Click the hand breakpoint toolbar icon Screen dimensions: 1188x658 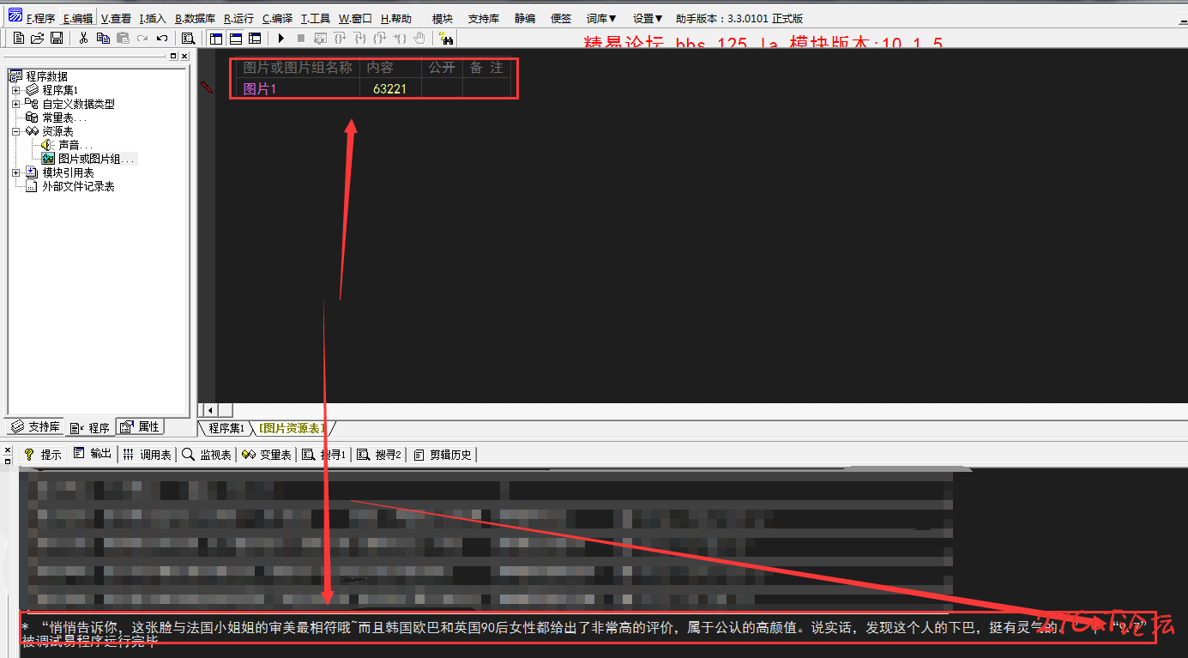[419, 38]
